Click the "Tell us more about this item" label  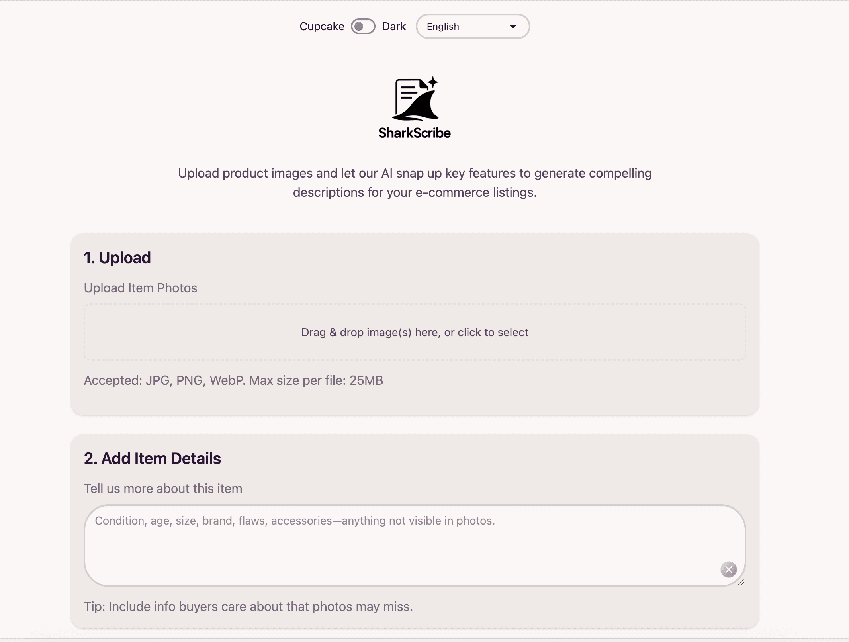pos(163,489)
